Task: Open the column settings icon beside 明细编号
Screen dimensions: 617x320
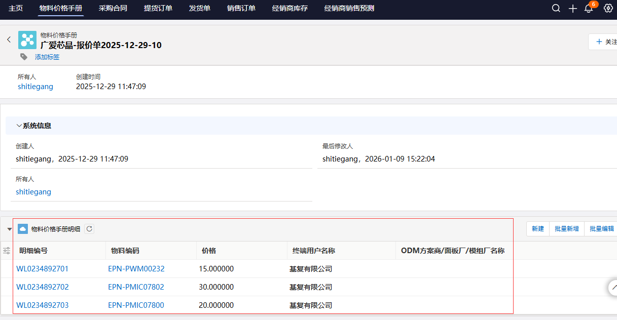Action: coord(7,251)
